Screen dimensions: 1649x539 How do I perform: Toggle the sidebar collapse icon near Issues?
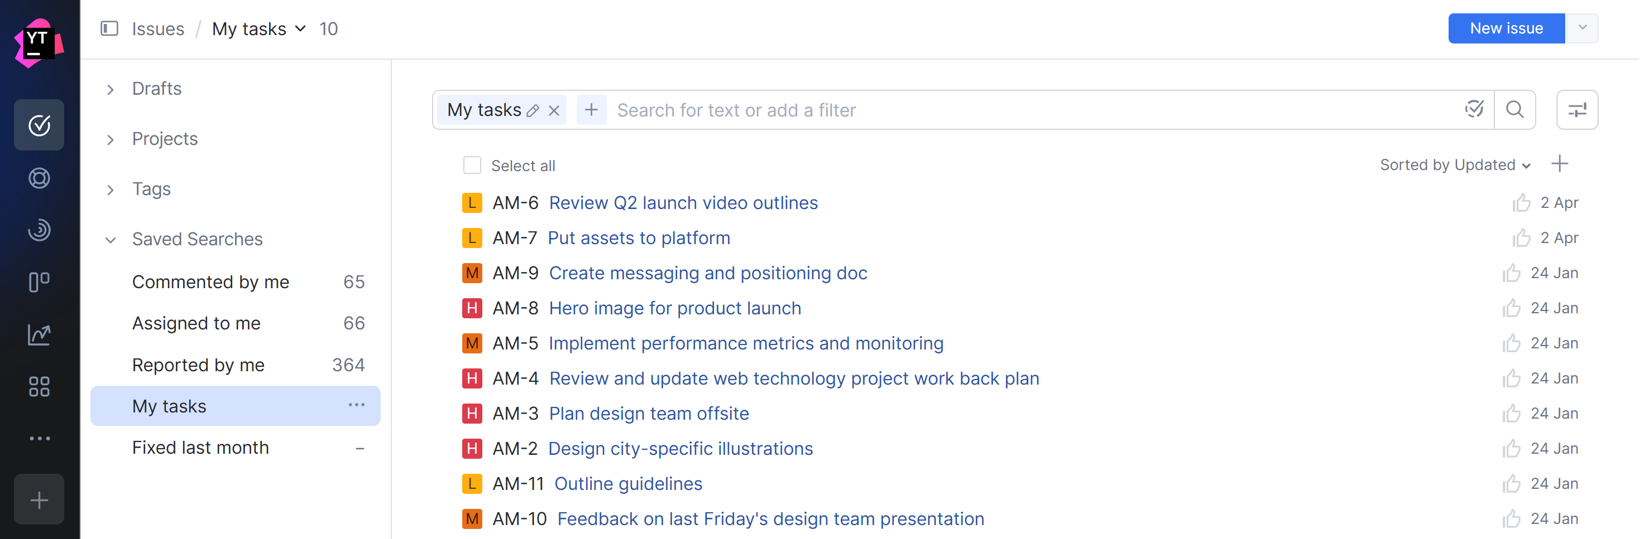[109, 28]
